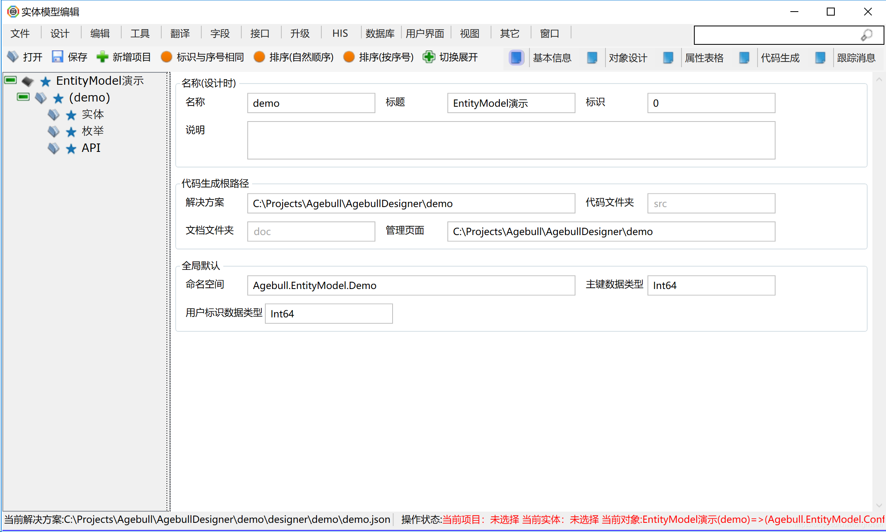Click the 管理页面 path field
This screenshot has width=886, height=532.
click(x=611, y=231)
